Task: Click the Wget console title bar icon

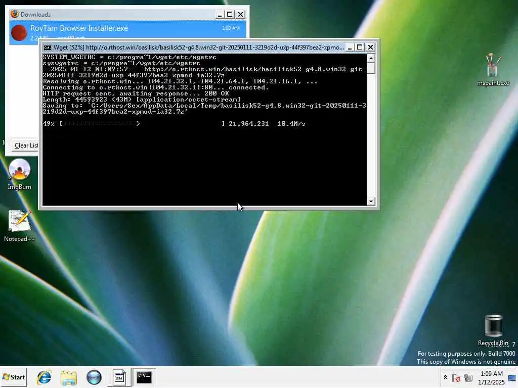Action: pyautogui.click(x=48, y=47)
